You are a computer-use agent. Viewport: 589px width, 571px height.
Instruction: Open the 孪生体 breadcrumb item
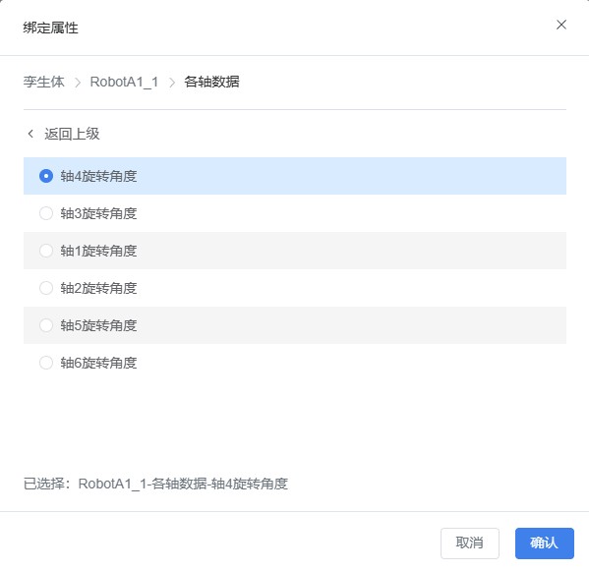[44, 82]
